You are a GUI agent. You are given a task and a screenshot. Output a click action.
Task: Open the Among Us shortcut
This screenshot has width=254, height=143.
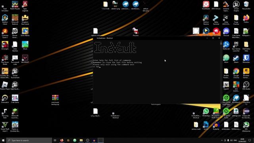click(x=5, y=45)
